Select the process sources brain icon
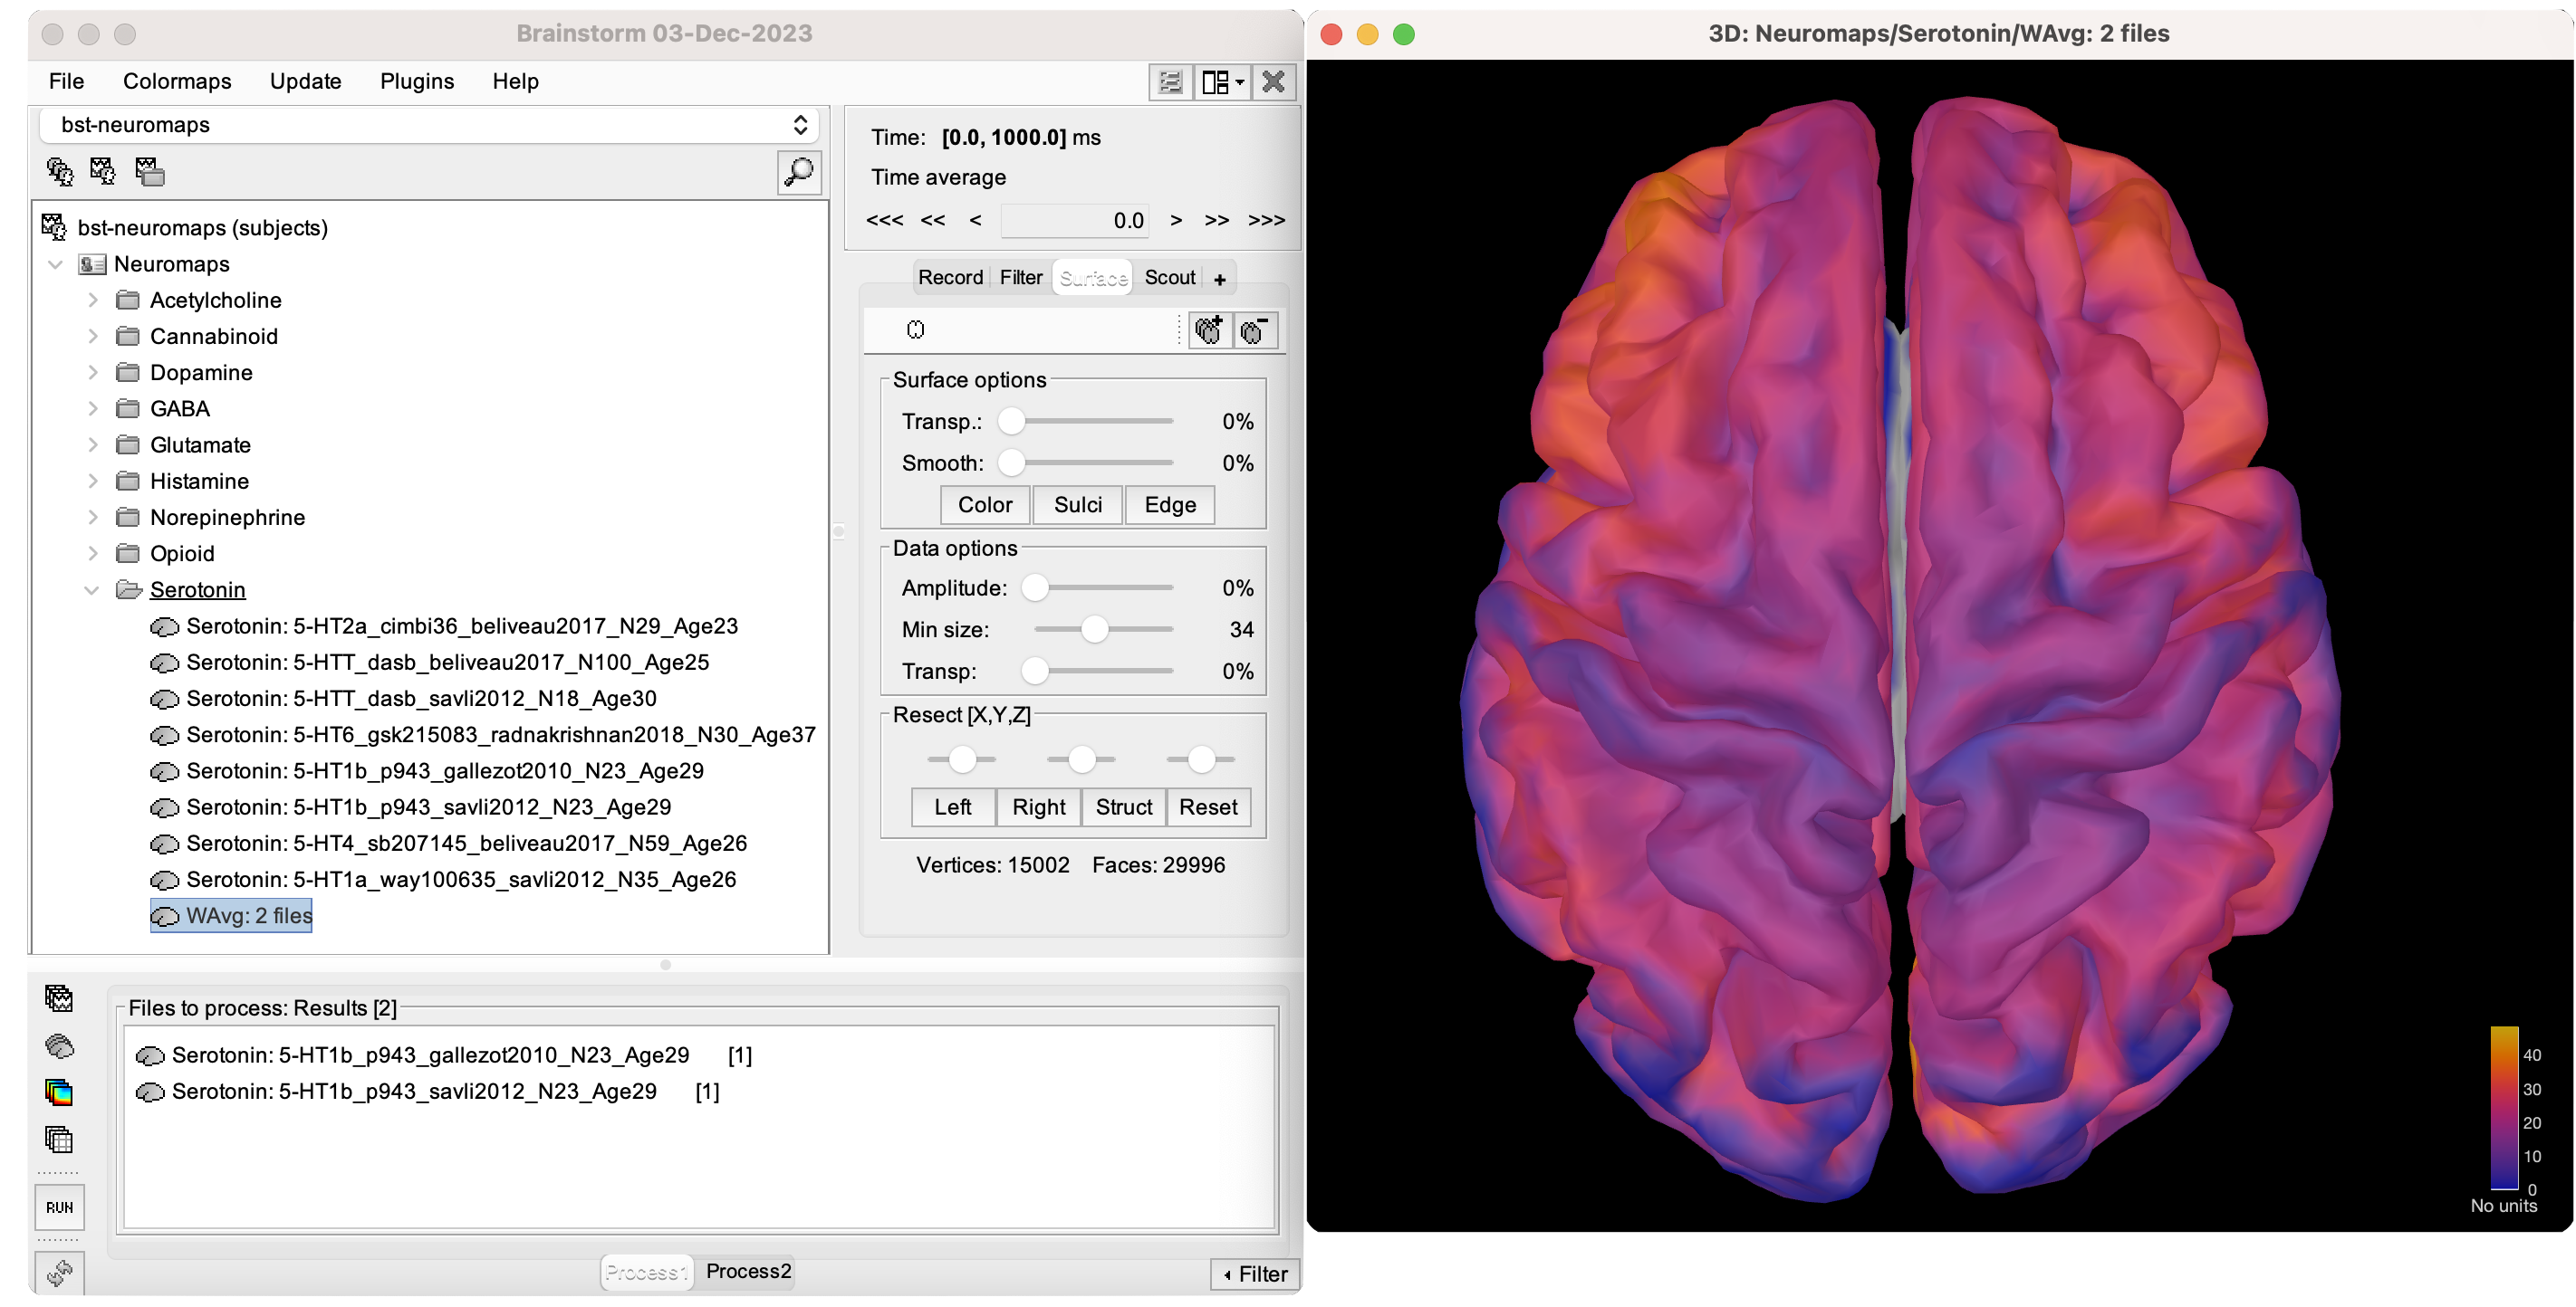This screenshot has height=1307, width=2576. 59,1045
